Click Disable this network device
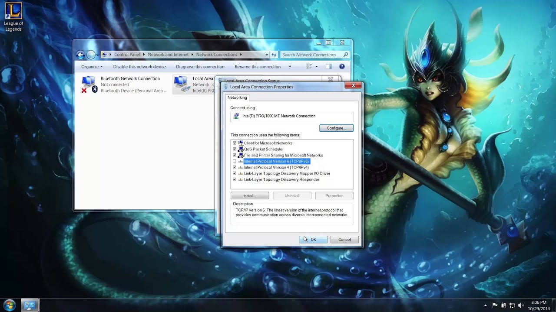 tap(139, 67)
